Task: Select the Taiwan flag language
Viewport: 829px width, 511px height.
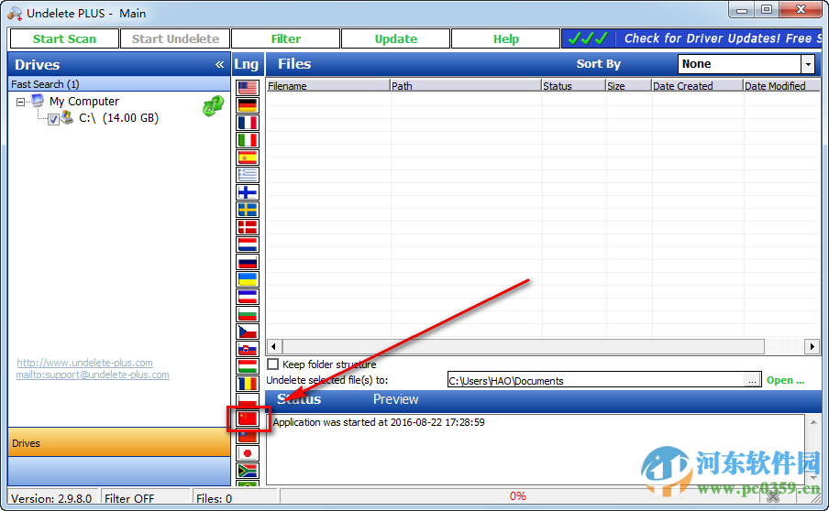Action: point(248,437)
